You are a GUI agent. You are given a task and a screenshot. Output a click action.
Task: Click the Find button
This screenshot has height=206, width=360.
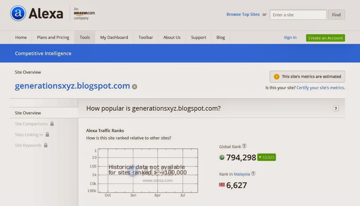336,15
